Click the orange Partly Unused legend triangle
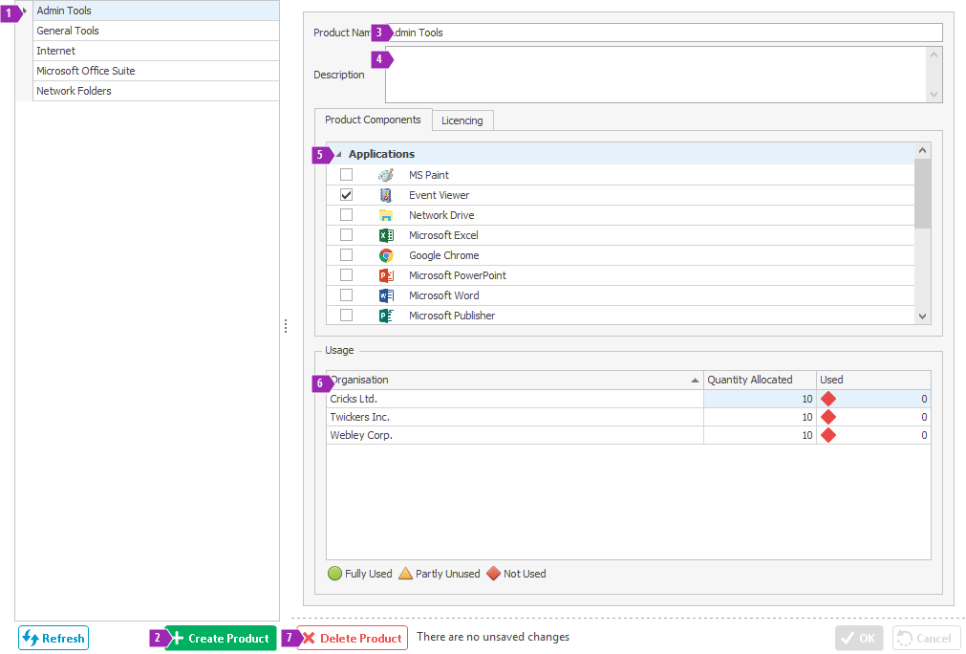966x654 pixels. [x=405, y=574]
